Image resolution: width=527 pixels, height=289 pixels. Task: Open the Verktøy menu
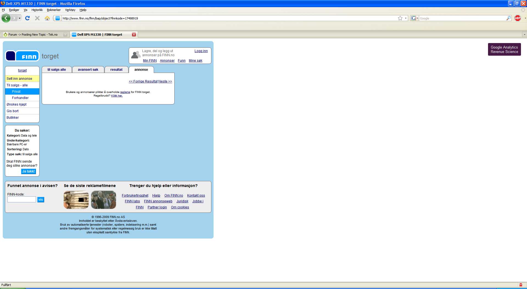click(x=70, y=10)
